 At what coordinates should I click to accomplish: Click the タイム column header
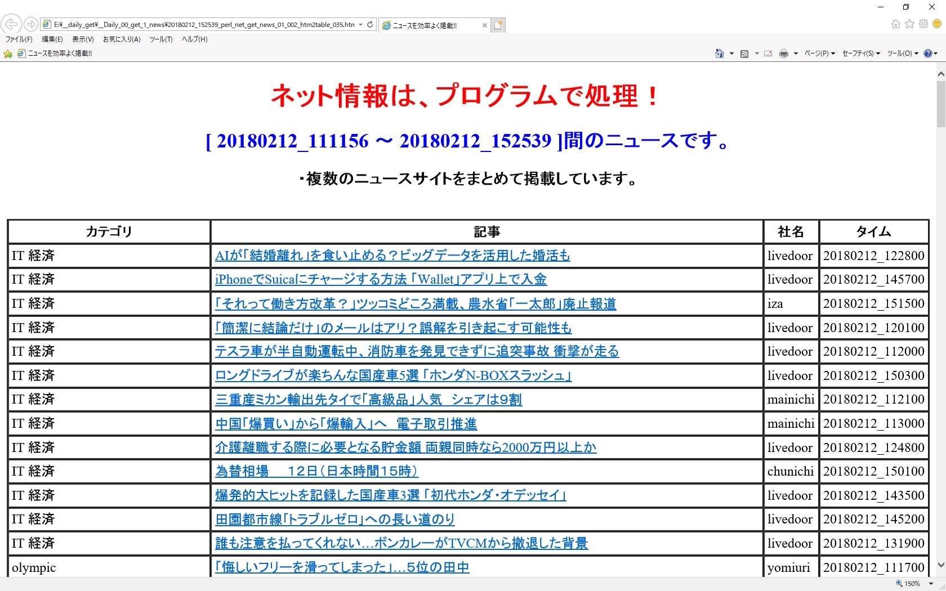[x=874, y=231]
